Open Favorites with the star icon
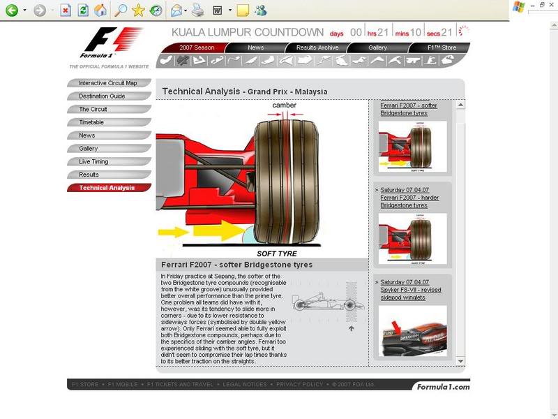Image resolution: width=558 pixels, height=419 pixels. pyautogui.click(x=139, y=10)
